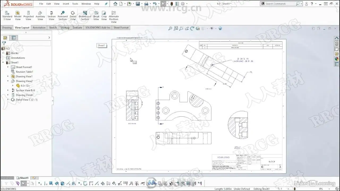Open the Insert menu
Screen dimensions: 340x191
coord(66,4)
